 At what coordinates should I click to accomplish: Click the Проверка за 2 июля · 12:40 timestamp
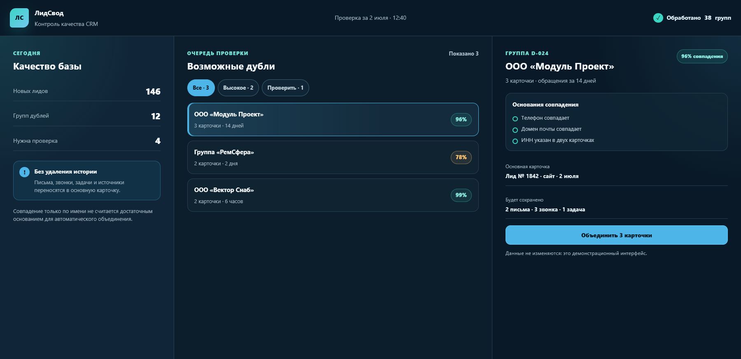click(370, 18)
